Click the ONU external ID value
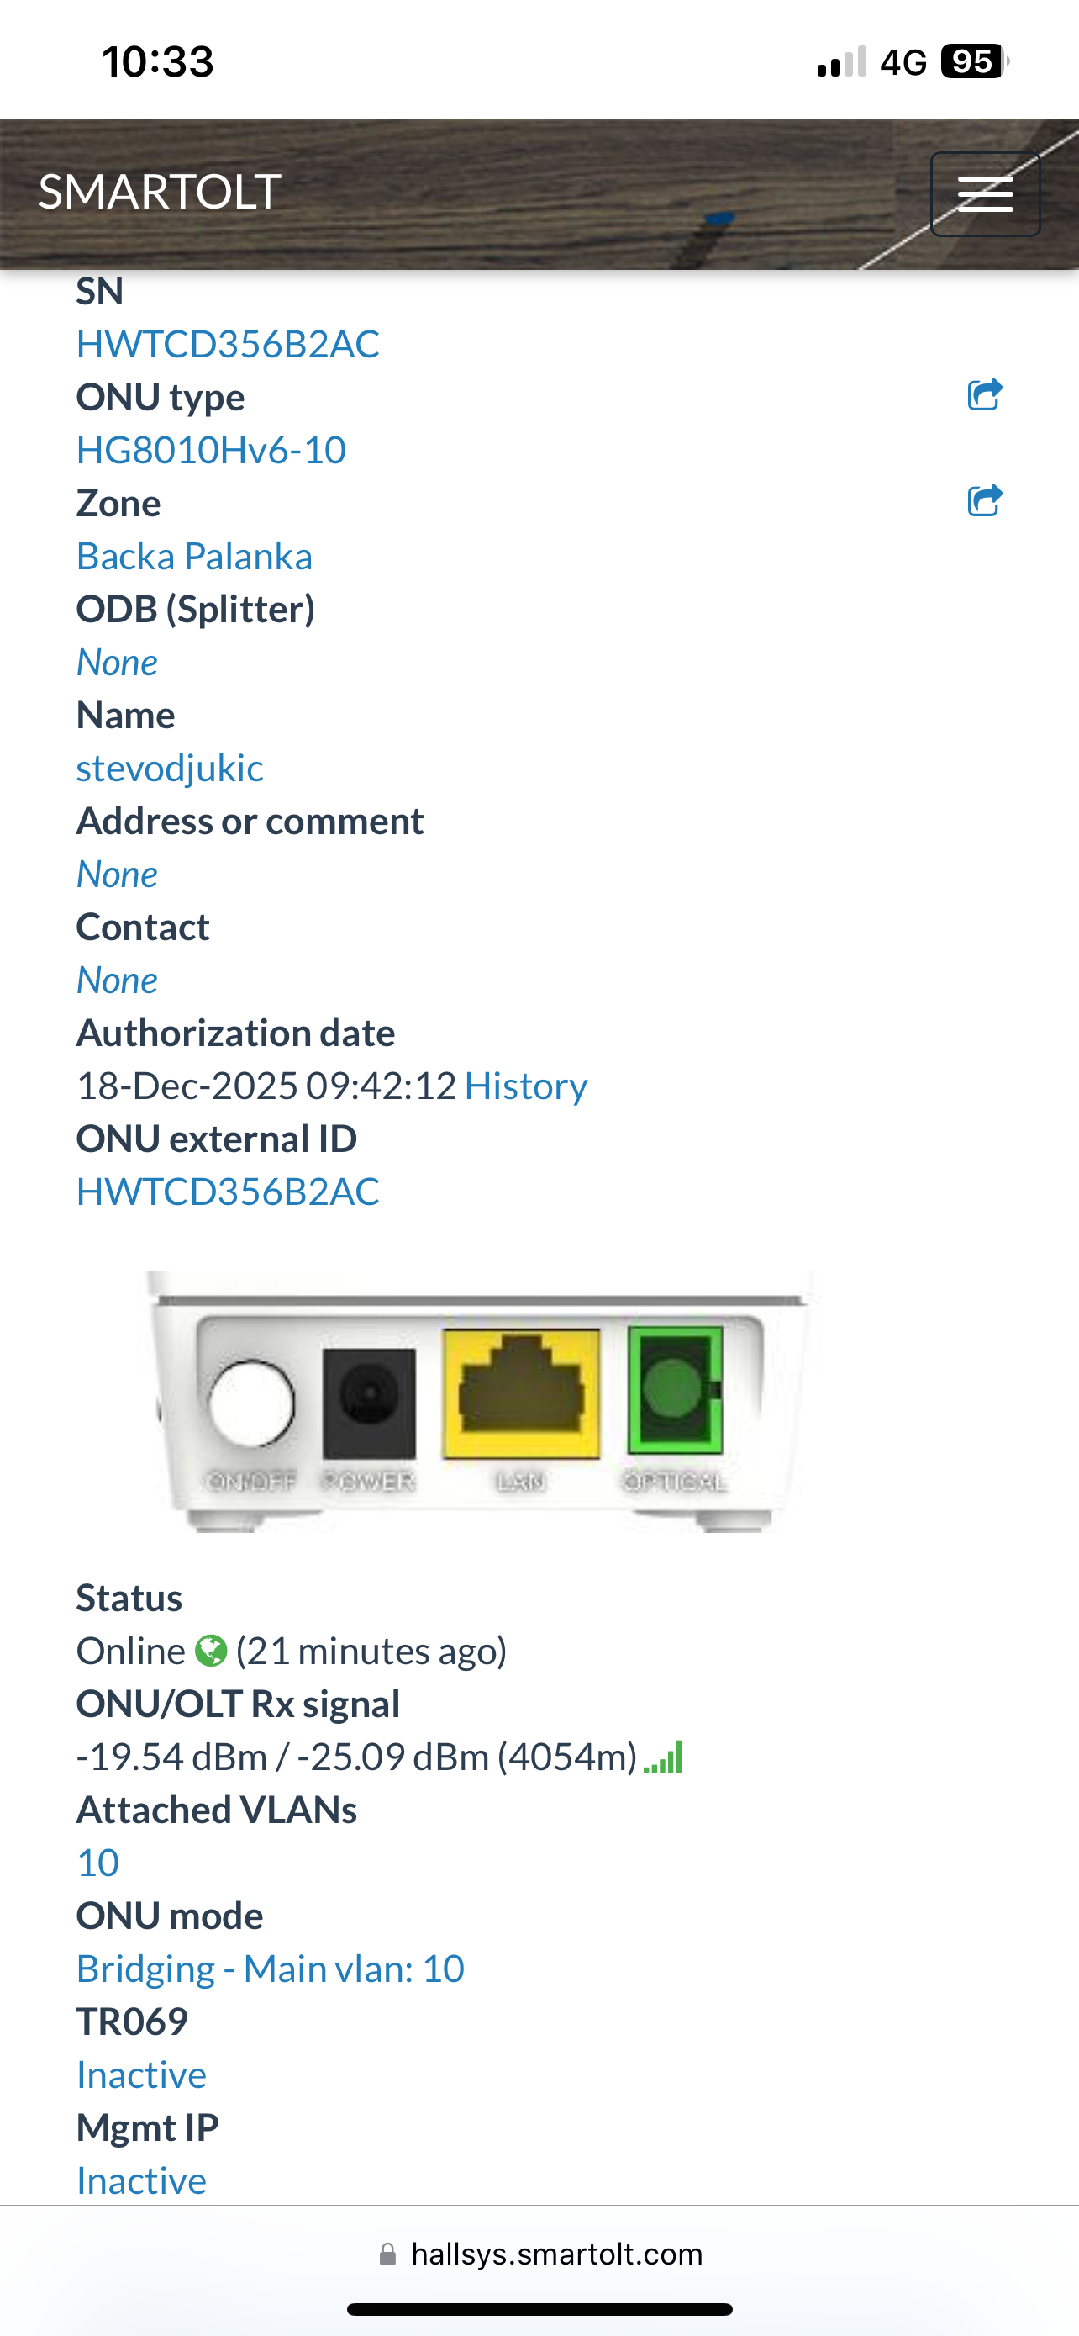 pos(228,1192)
